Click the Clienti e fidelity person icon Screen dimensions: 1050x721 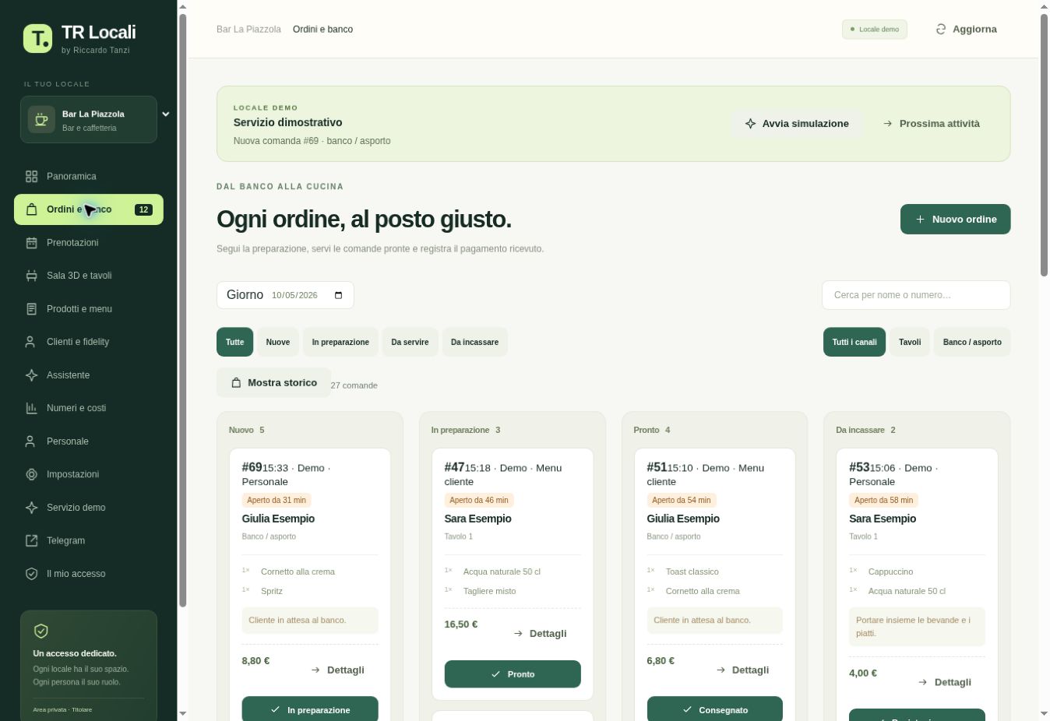(30, 342)
